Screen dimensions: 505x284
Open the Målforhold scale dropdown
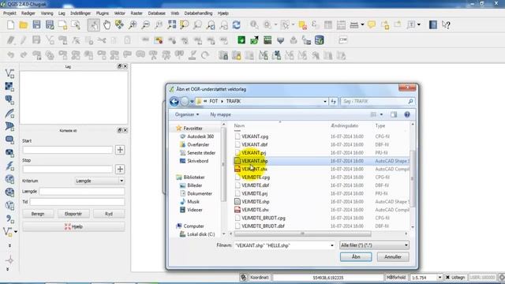[x=440, y=277]
